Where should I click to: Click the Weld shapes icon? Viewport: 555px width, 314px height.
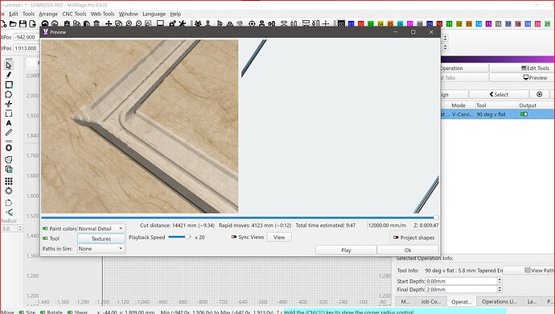pos(9,160)
